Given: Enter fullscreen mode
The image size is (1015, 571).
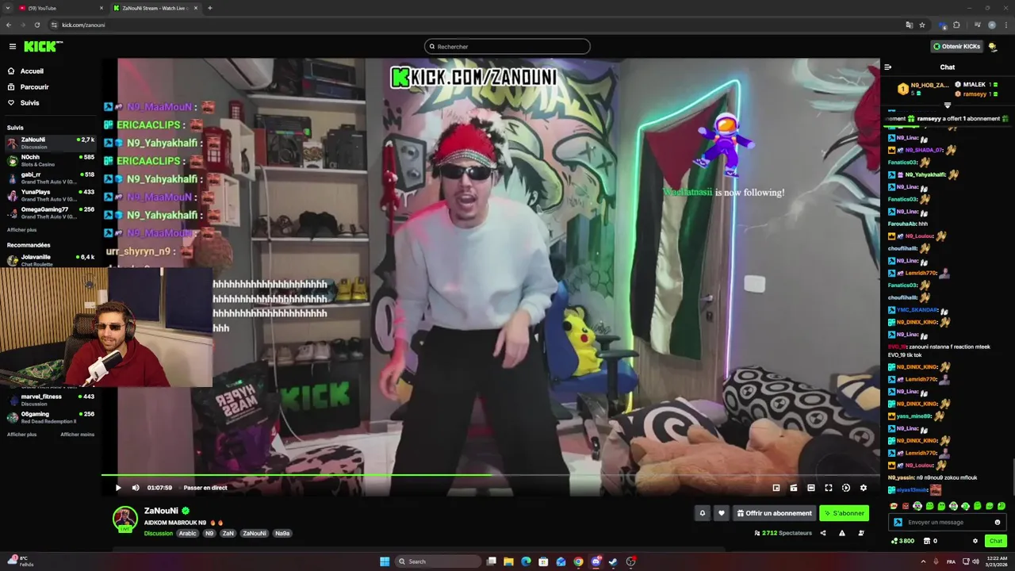Looking at the screenshot, I should tap(829, 488).
